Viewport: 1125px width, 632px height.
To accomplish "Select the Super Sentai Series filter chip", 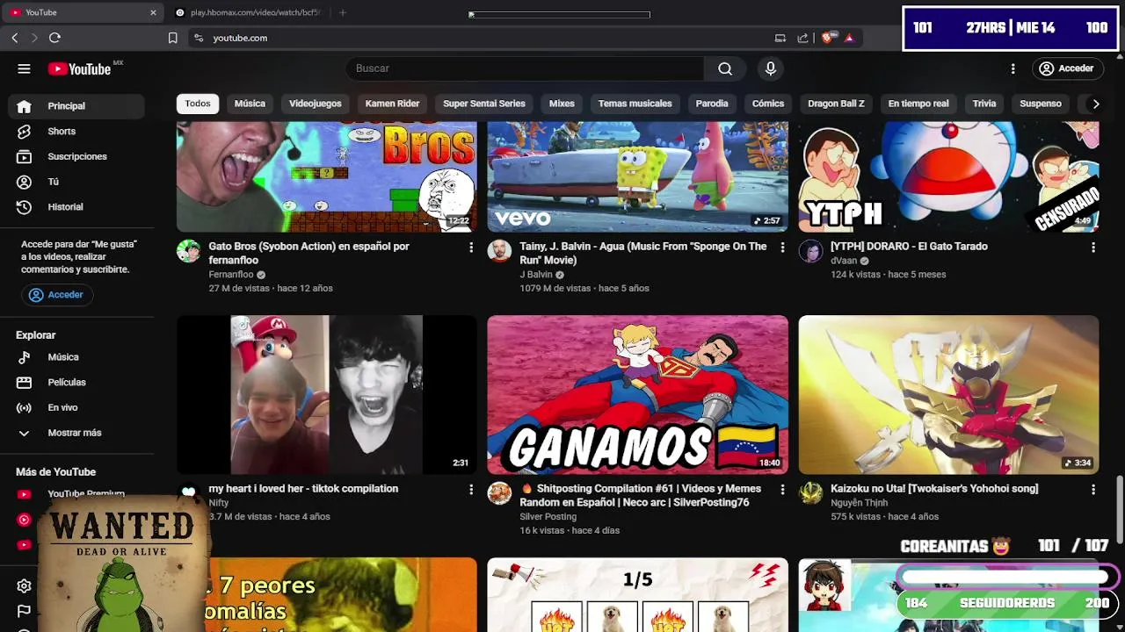I will click(484, 104).
